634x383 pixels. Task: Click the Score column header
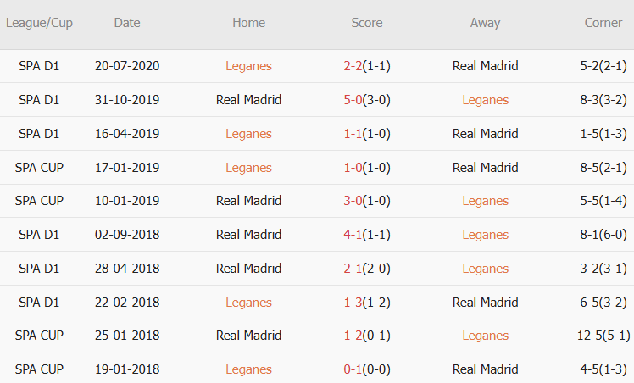367,23
